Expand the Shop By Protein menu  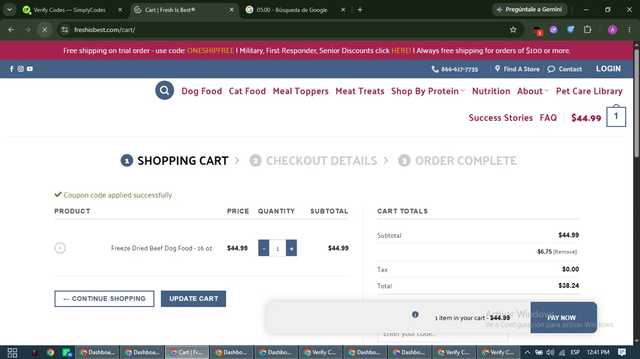(x=428, y=91)
